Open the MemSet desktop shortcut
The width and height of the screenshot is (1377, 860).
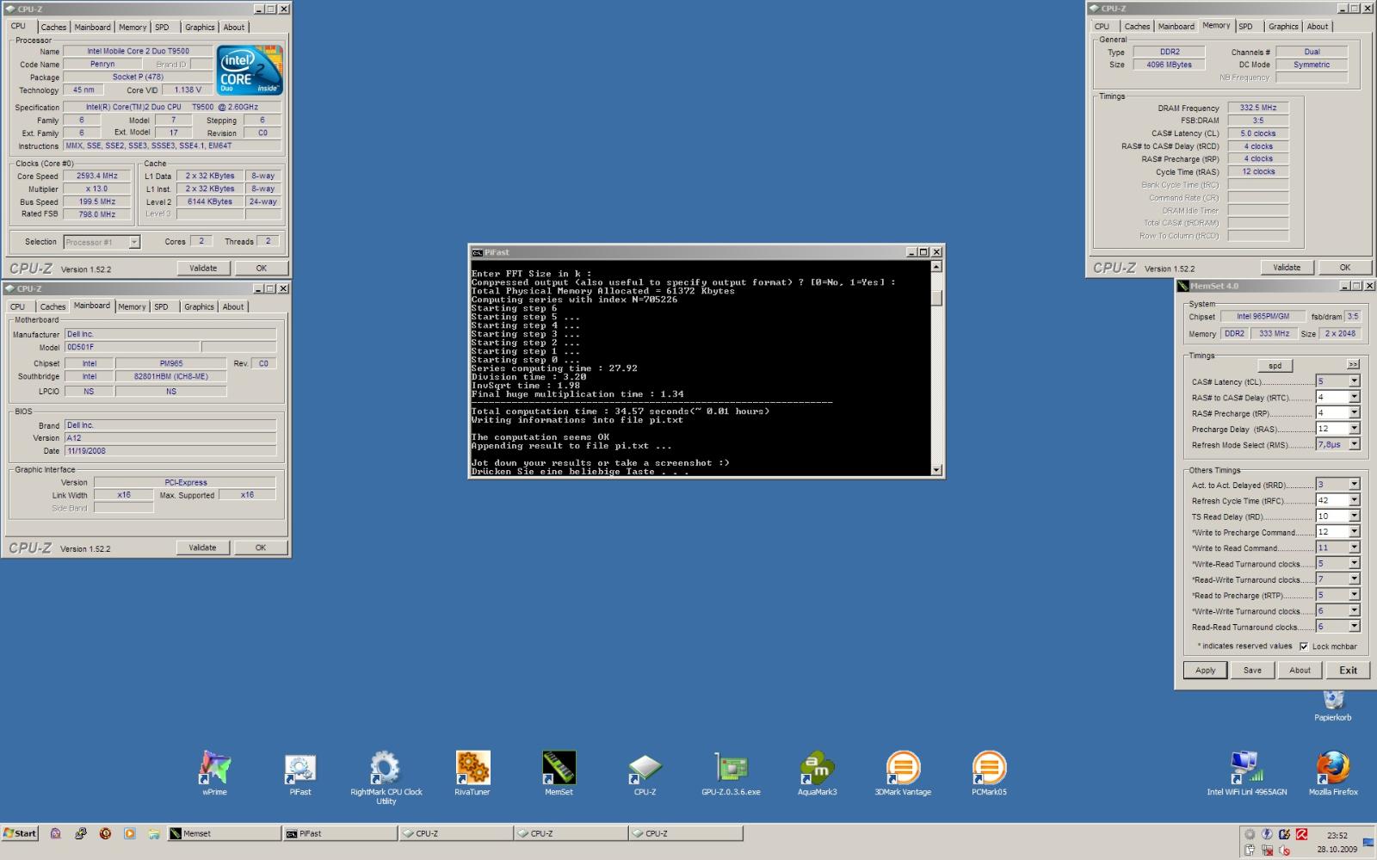click(559, 772)
